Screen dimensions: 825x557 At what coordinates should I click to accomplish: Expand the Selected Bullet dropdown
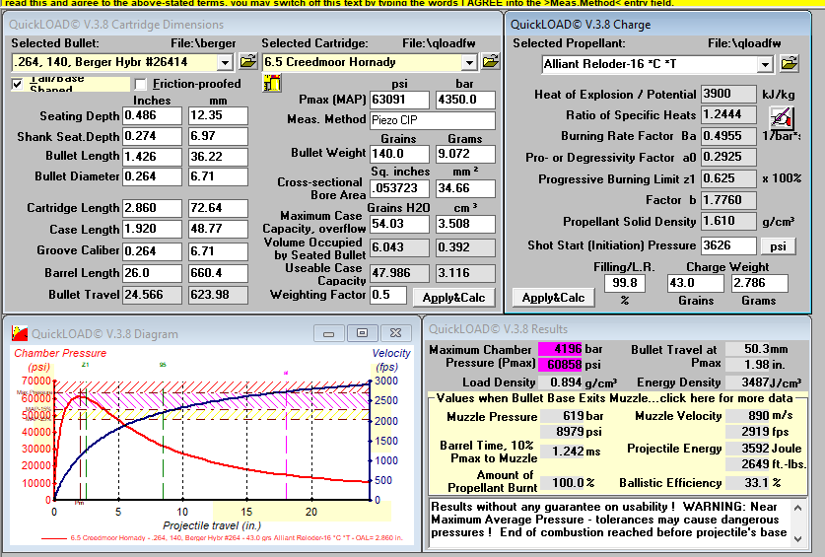click(225, 63)
